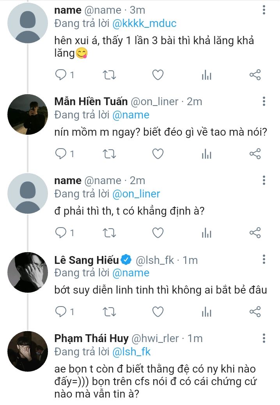This screenshot has width=280, height=405.
Task: Like the "hên xui á" tweet
Action: [158, 75]
